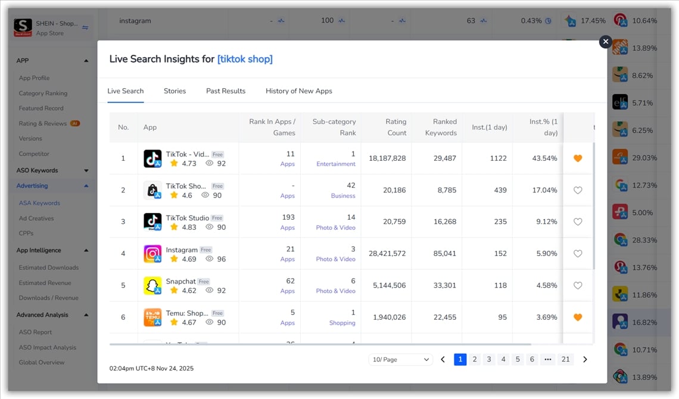Click the TikTok app icon in row 1
Viewport: 679px width, 399px height.
[x=152, y=158]
